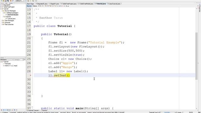
Task: Select the Tutorial() constructor in Navigator
Action: pos(8,63)
